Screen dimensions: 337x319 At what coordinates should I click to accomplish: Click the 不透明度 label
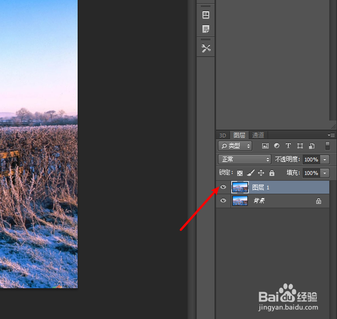coord(287,159)
